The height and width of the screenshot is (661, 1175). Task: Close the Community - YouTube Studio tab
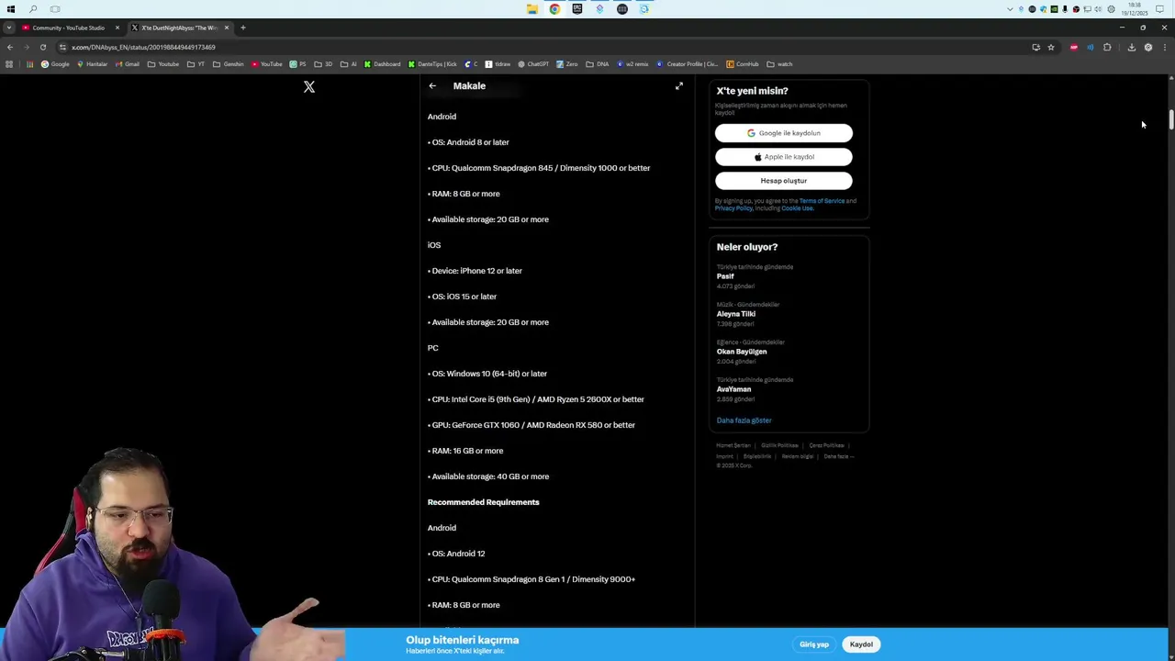pos(117,28)
